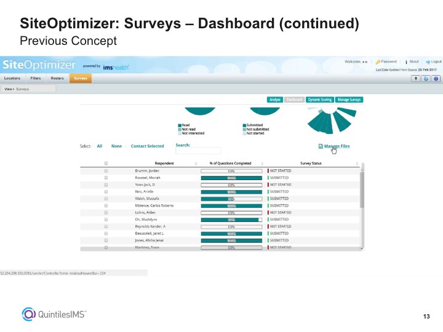The width and height of the screenshot is (443, 332).
Task: Click the About link text
Action: point(414,61)
